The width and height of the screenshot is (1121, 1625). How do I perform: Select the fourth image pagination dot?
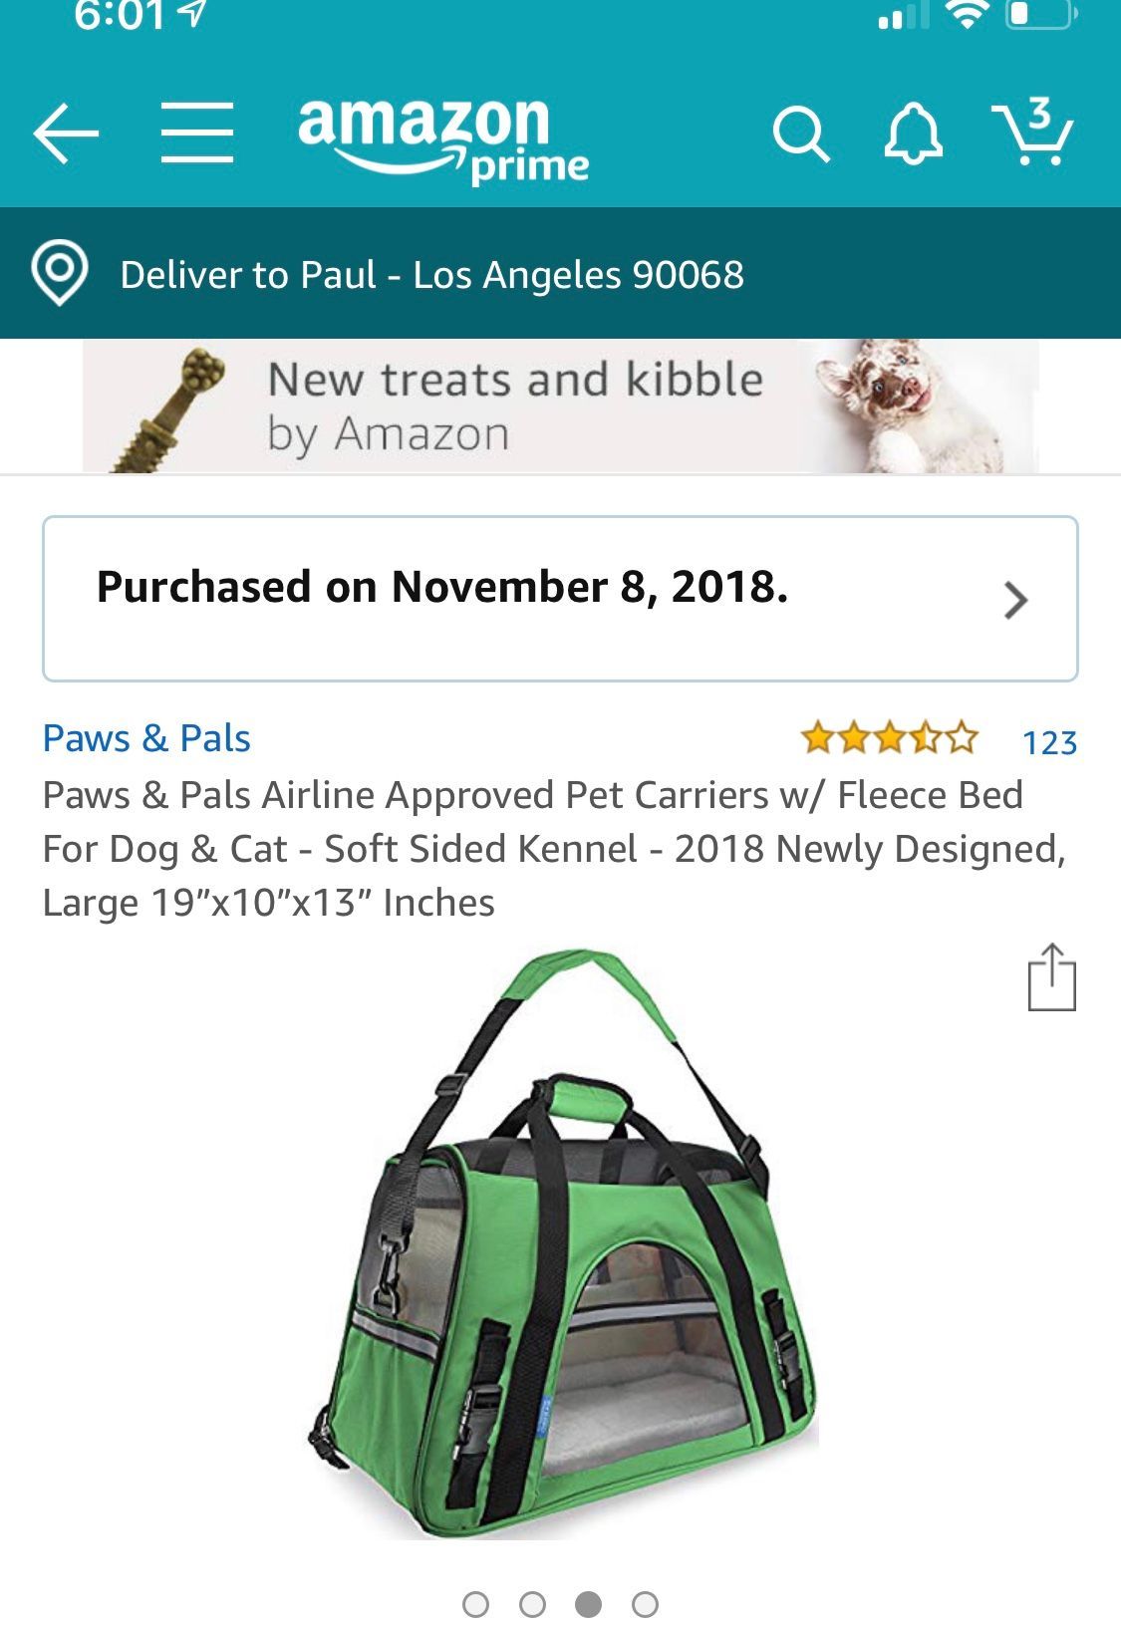coord(646,1604)
